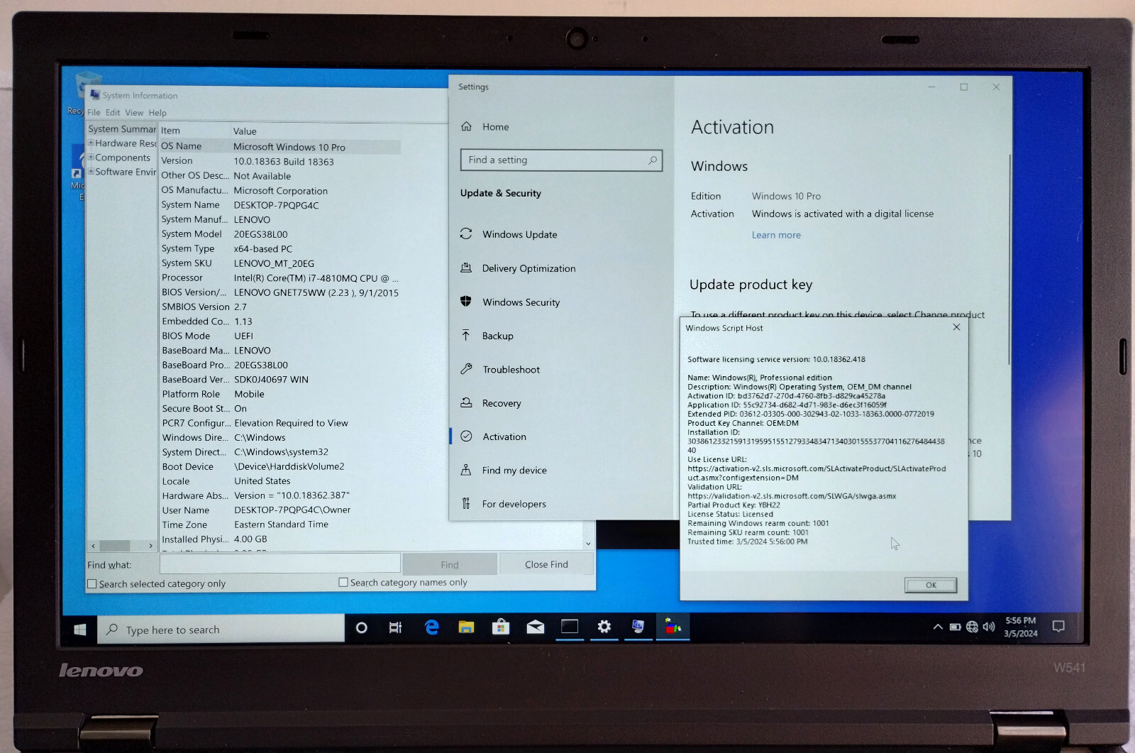1135x753 pixels.
Task: Click the volume speaker tray icon
Action: (x=989, y=627)
